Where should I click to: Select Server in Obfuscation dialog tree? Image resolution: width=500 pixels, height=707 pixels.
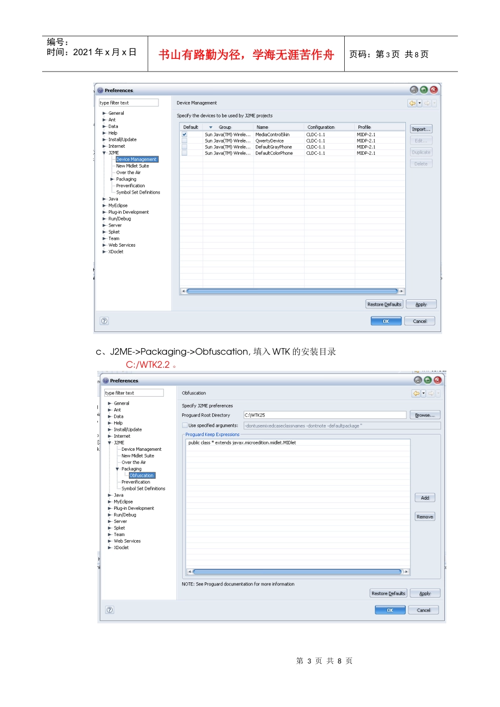tap(120, 522)
